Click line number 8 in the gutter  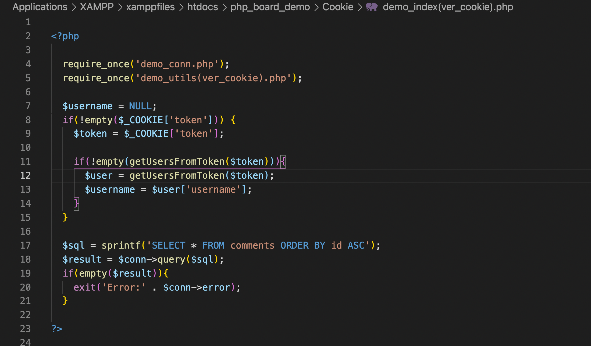point(28,119)
